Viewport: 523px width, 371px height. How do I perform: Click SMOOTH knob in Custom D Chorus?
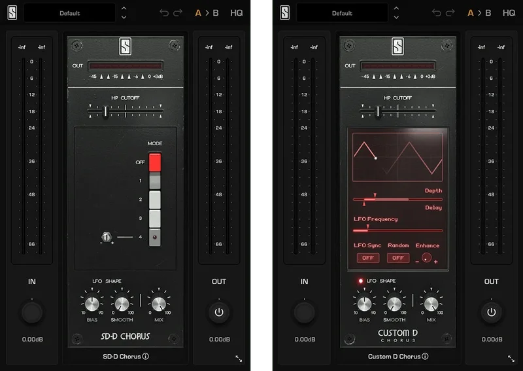tap(394, 304)
